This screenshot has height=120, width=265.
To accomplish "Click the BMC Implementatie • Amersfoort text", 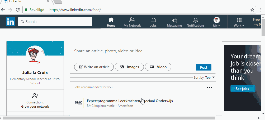I will click(x=110, y=106).
